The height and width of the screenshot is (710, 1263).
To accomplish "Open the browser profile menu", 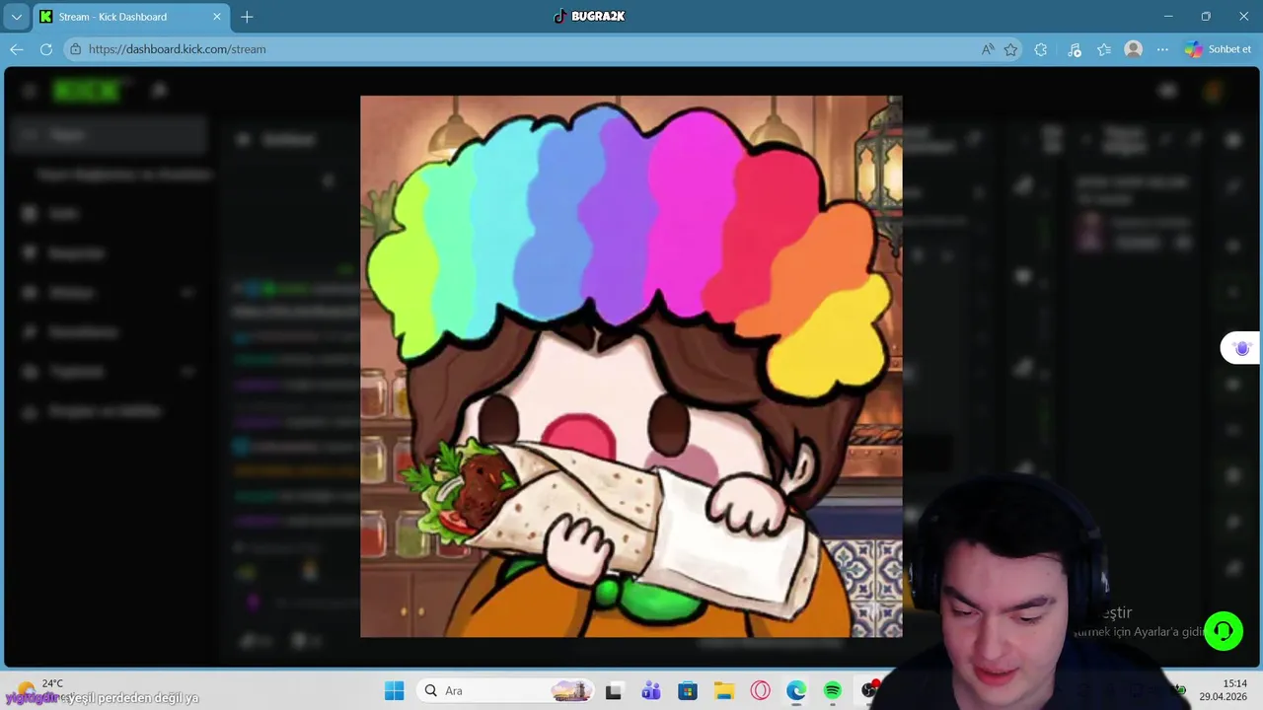I will pyautogui.click(x=1134, y=49).
